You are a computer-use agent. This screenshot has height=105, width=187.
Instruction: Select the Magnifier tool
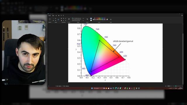coord(65,20)
